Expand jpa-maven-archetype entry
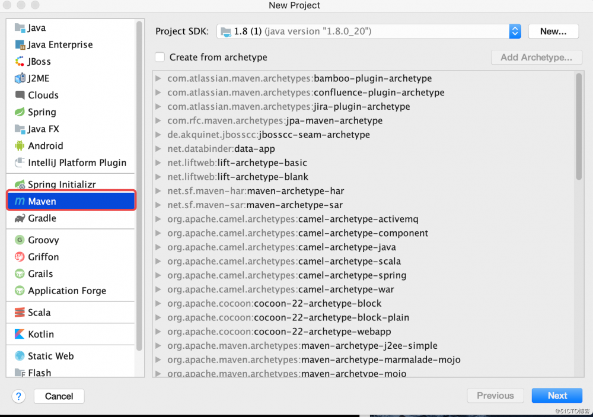Viewport: 593px width, 417px height. [158, 120]
